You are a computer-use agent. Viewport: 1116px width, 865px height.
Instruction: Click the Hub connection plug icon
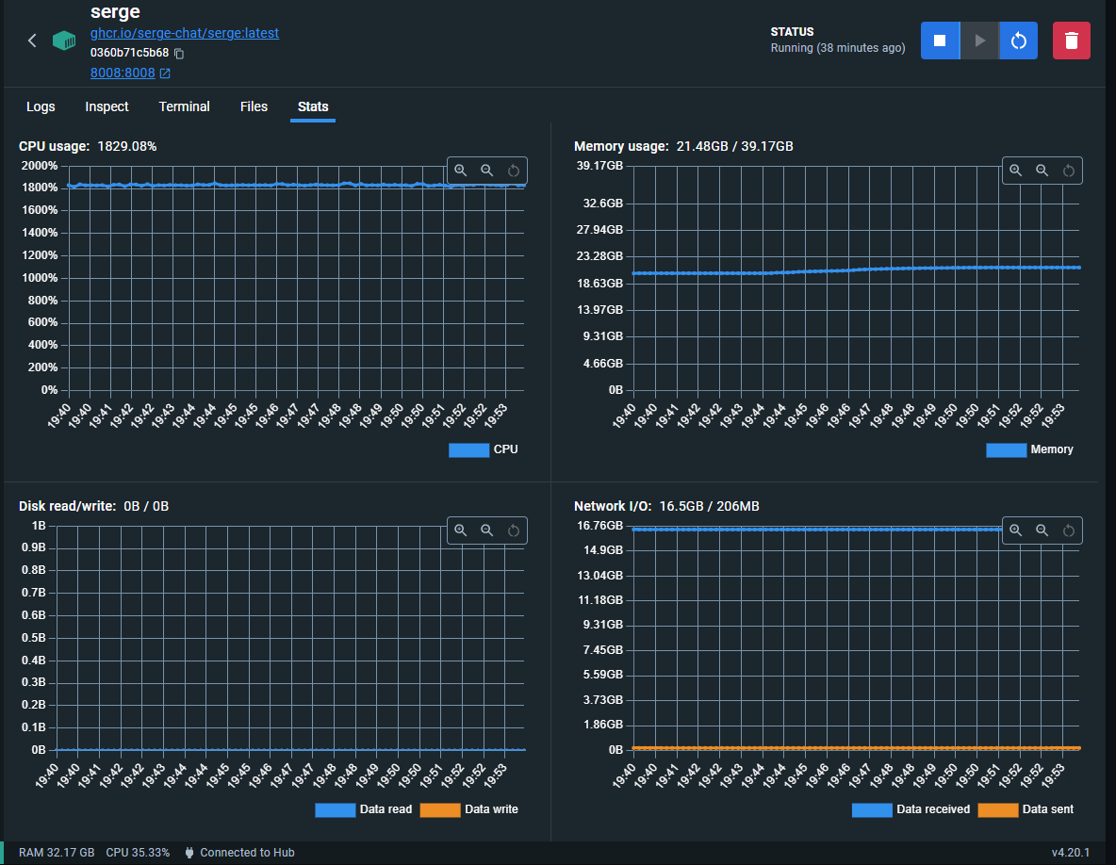(x=188, y=852)
